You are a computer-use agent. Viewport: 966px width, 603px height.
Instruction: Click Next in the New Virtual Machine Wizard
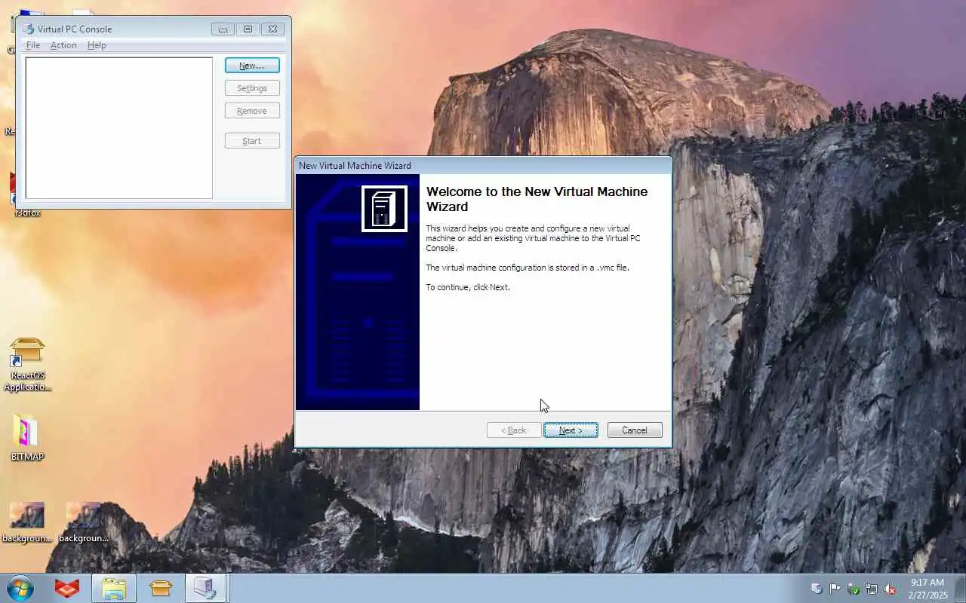pyautogui.click(x=571, y=430)
